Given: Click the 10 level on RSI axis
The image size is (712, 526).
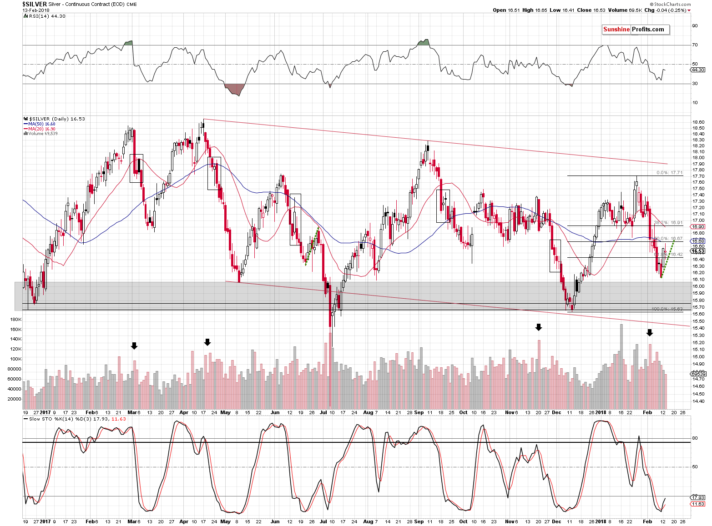Looking at the screenshot, I should (x=695, y=103).
